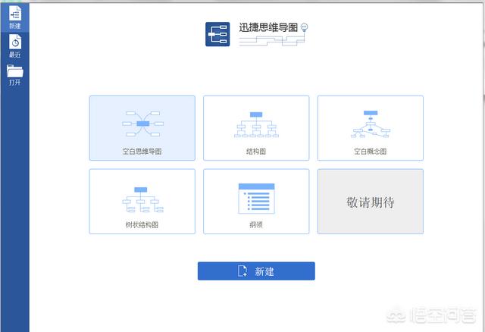Image resolution: width=485 pixels, height=332 pixels.
Task: Choose the 纲领 outline list icon
Action: tap(256, 197)
